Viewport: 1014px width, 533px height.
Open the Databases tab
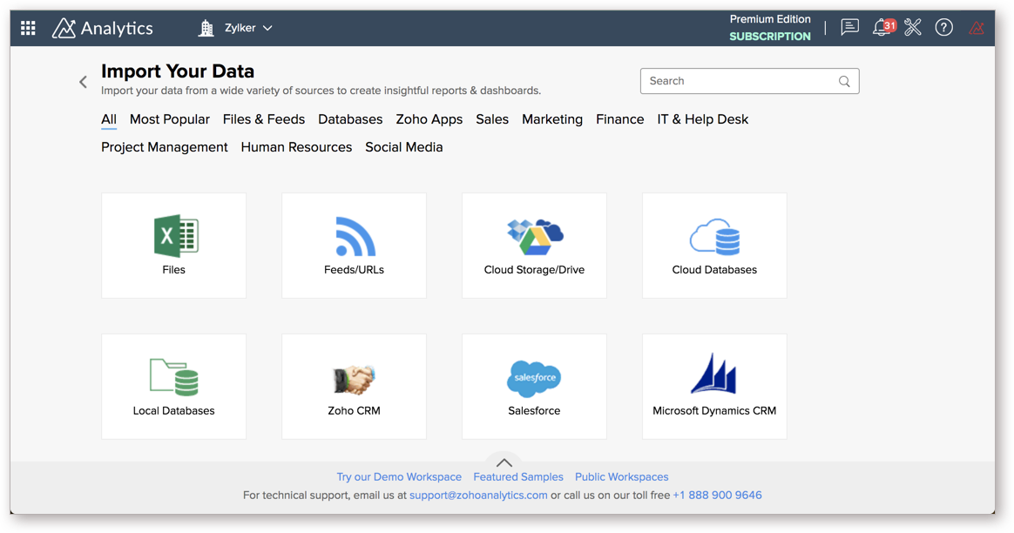pyautogui.click(x=350, y=119)
